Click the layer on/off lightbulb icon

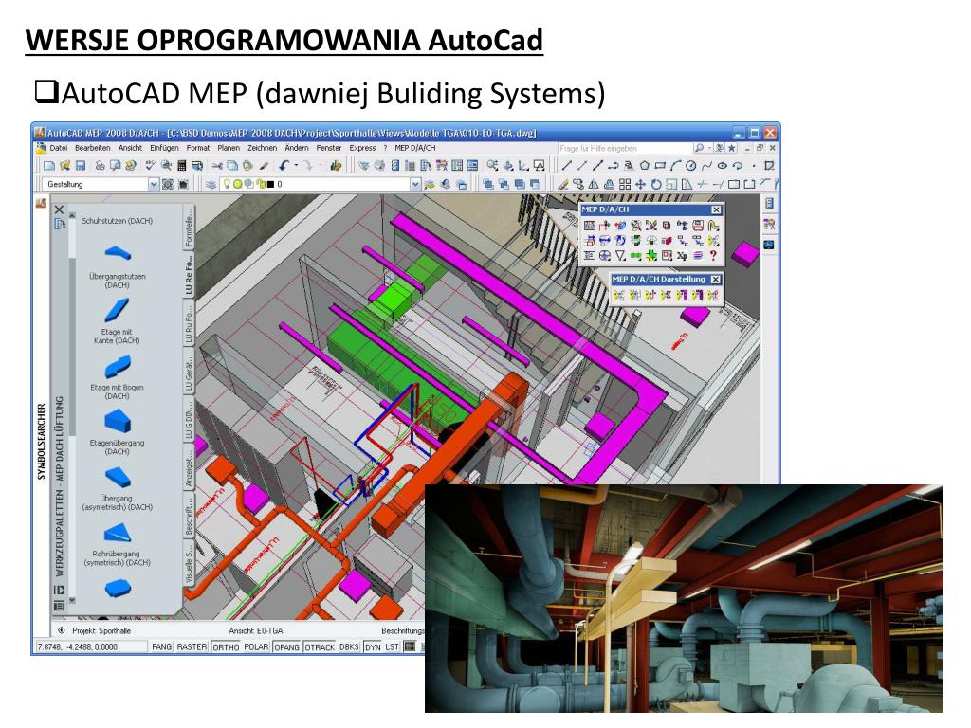pyautogui.click(x=227, y=184)
